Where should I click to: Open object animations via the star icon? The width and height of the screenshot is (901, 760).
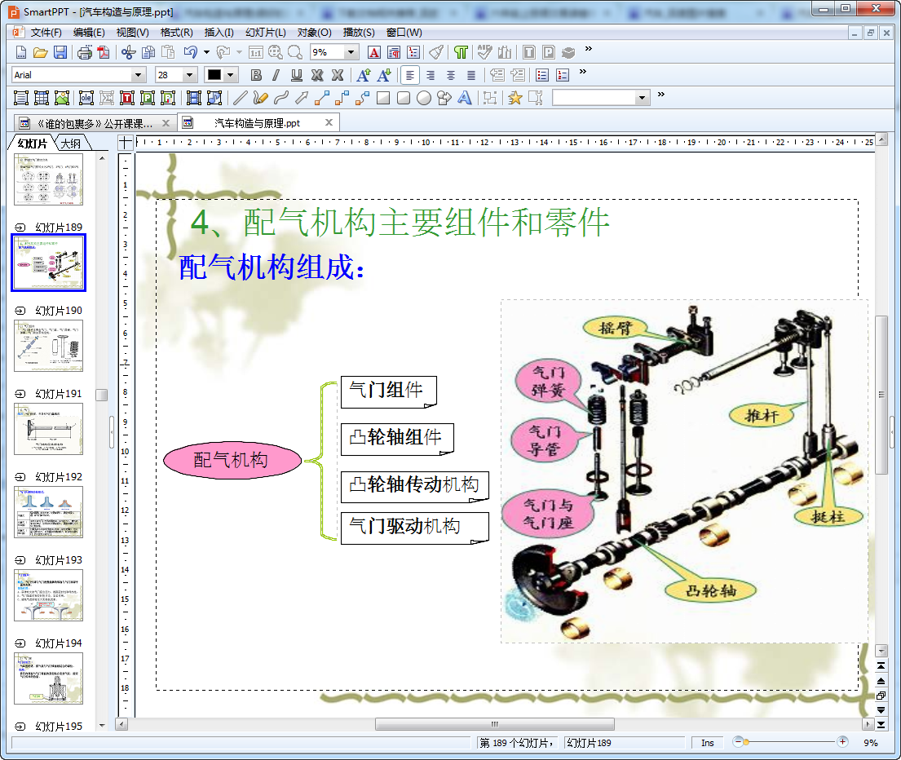click(515, 98)
